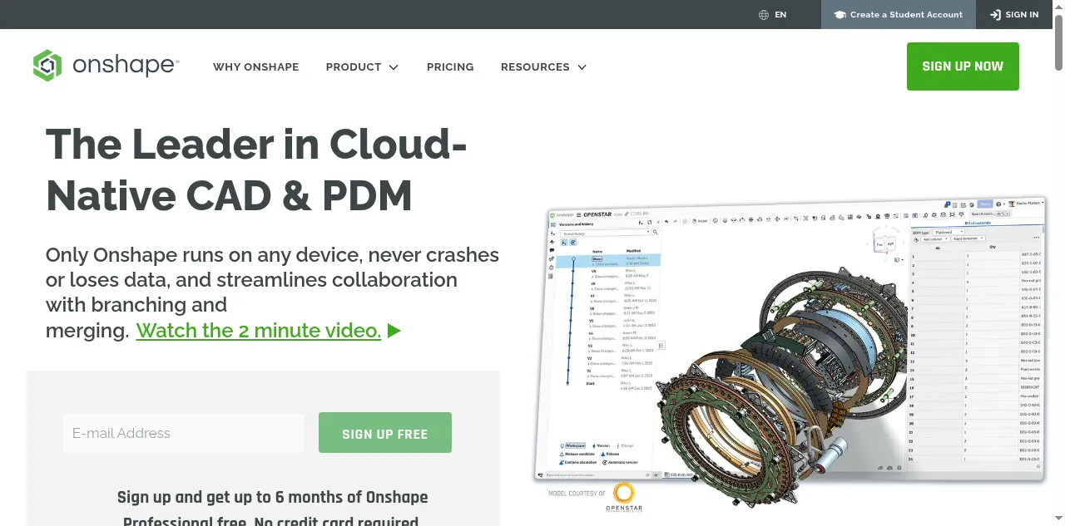Open the WHY ONSHAPE menu item
This screenshot has width=1065, height=526.
255,66
